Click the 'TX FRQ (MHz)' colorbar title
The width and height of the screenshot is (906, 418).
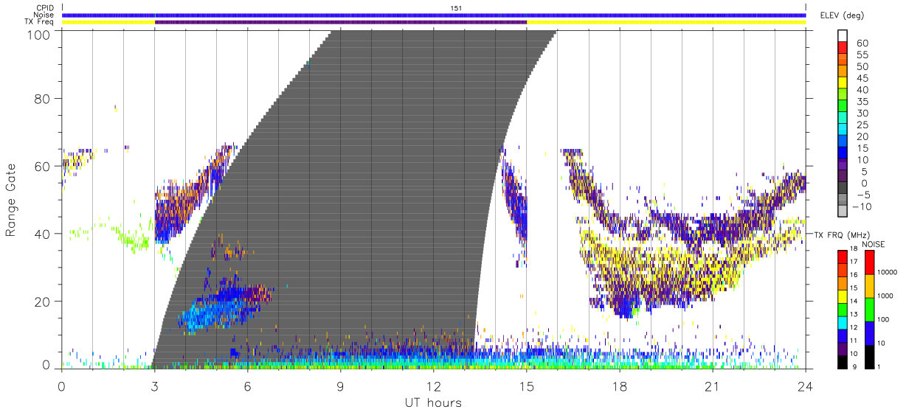841,234
